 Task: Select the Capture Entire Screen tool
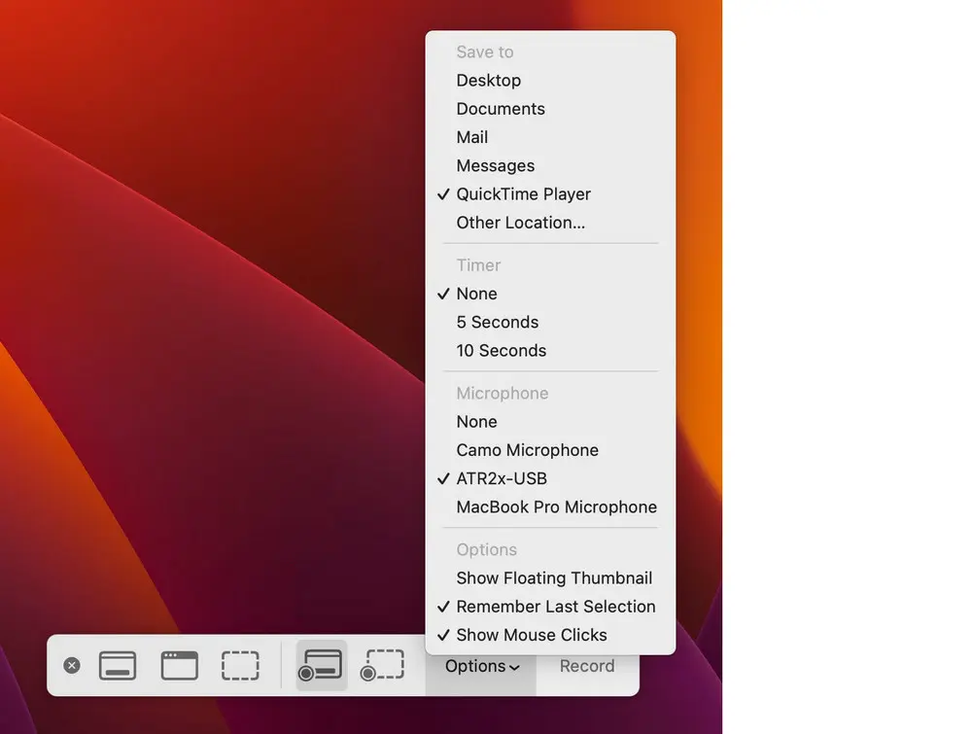click(x=118, y=665)
